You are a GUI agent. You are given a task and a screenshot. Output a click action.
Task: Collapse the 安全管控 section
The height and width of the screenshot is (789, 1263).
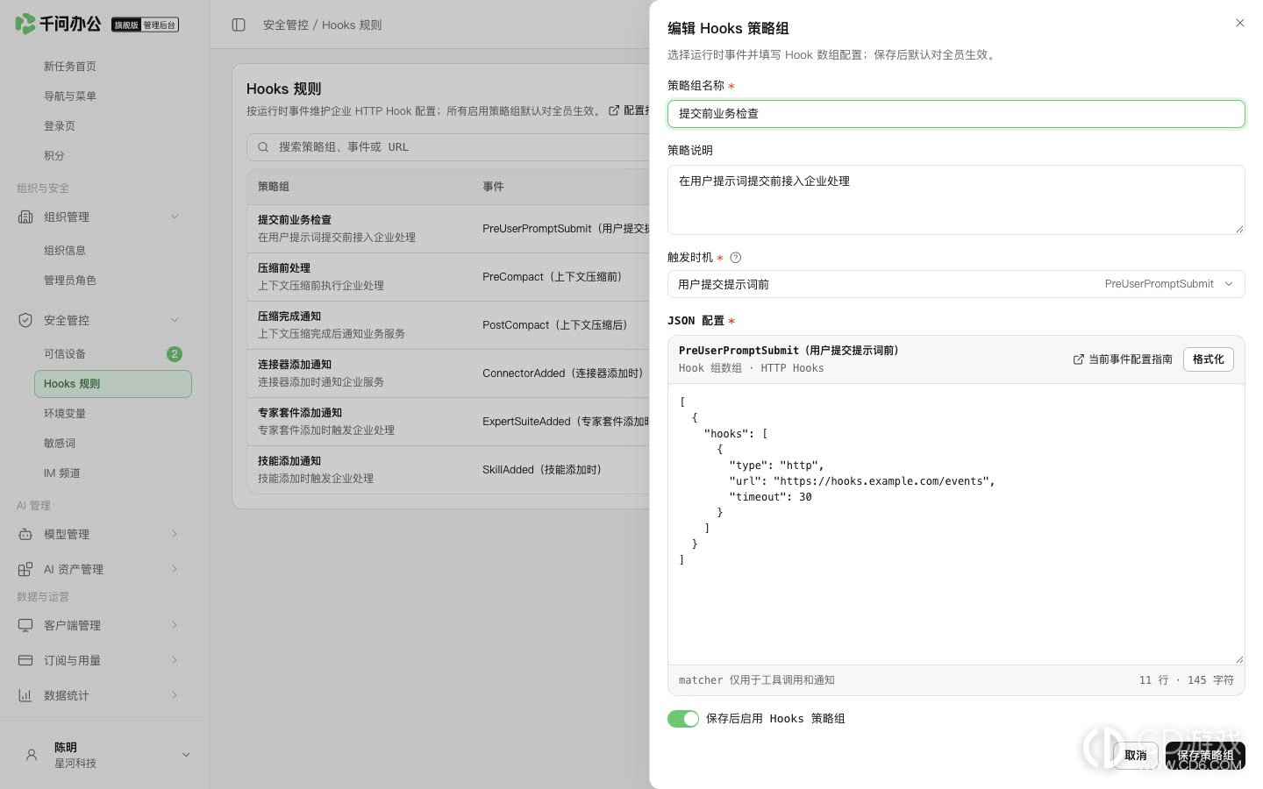click(175, 320)
